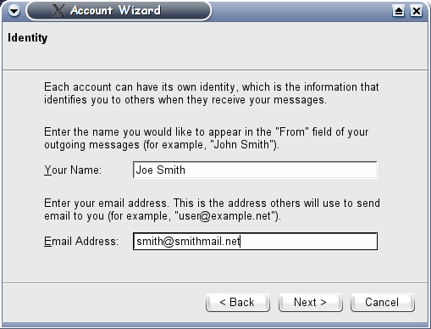Click the X application icon in title bar
The width and height of the screenshot is (431, 329).
(x=58, y=10)
